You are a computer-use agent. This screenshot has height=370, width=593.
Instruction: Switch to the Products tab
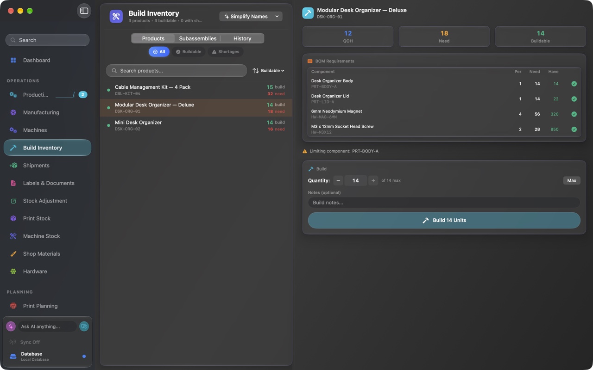[x=153, y=38]
